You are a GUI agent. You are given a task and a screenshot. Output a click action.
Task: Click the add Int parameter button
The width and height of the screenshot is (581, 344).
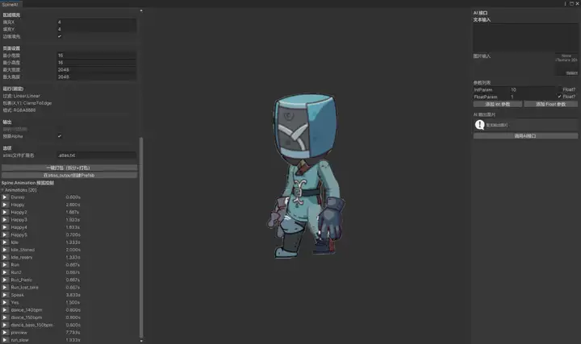(498, 104)
